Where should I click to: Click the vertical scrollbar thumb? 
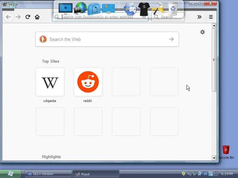pos(214,60)
